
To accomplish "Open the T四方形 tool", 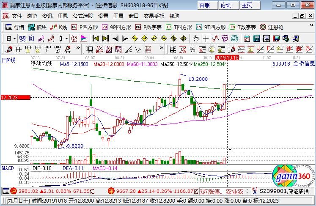I will [179, 27].
